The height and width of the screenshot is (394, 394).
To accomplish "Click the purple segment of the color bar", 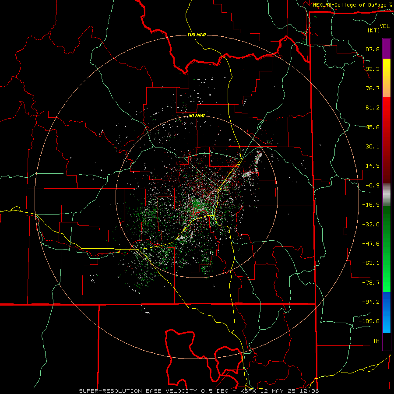I will click(x=387, y=49).
